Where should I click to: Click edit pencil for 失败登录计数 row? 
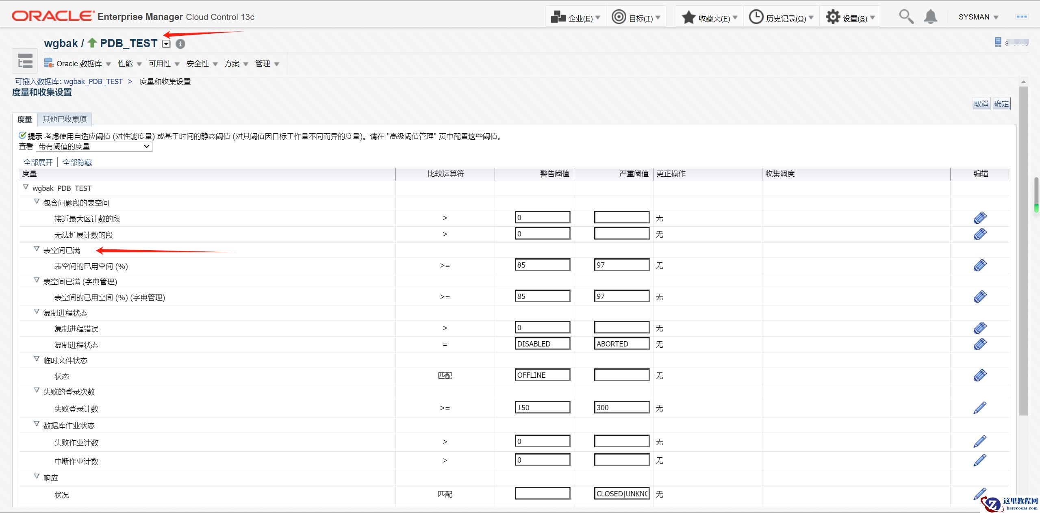[980, 408]
